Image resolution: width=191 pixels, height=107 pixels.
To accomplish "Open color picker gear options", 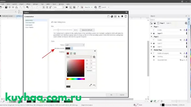I will (x=94, y=57).
